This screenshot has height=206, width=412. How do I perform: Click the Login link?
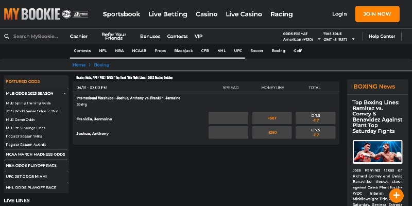click(339, 14)
